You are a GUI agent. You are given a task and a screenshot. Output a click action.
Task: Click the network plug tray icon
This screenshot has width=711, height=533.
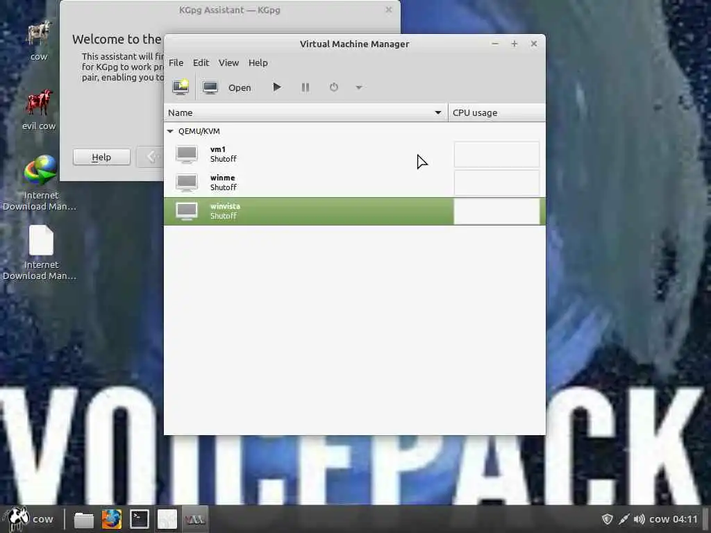(x=624, y=519)
